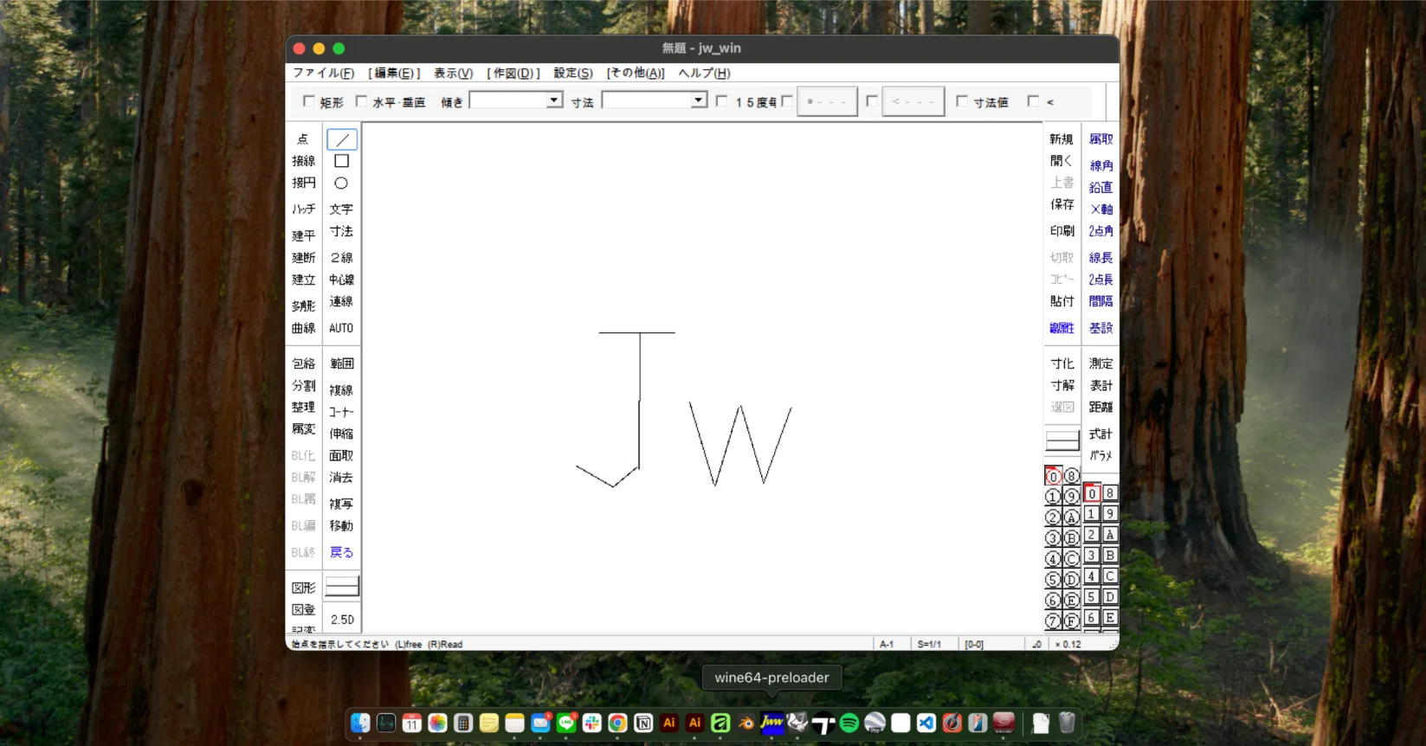Click the A-1 paper size indicator
Viewport: 1426px width, 746px height.
pyautogui.click(x=887, y=644)
